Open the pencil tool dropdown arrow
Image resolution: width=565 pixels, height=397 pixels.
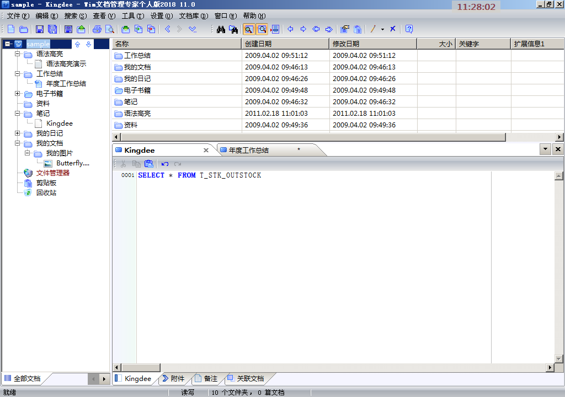pos(382,30)
